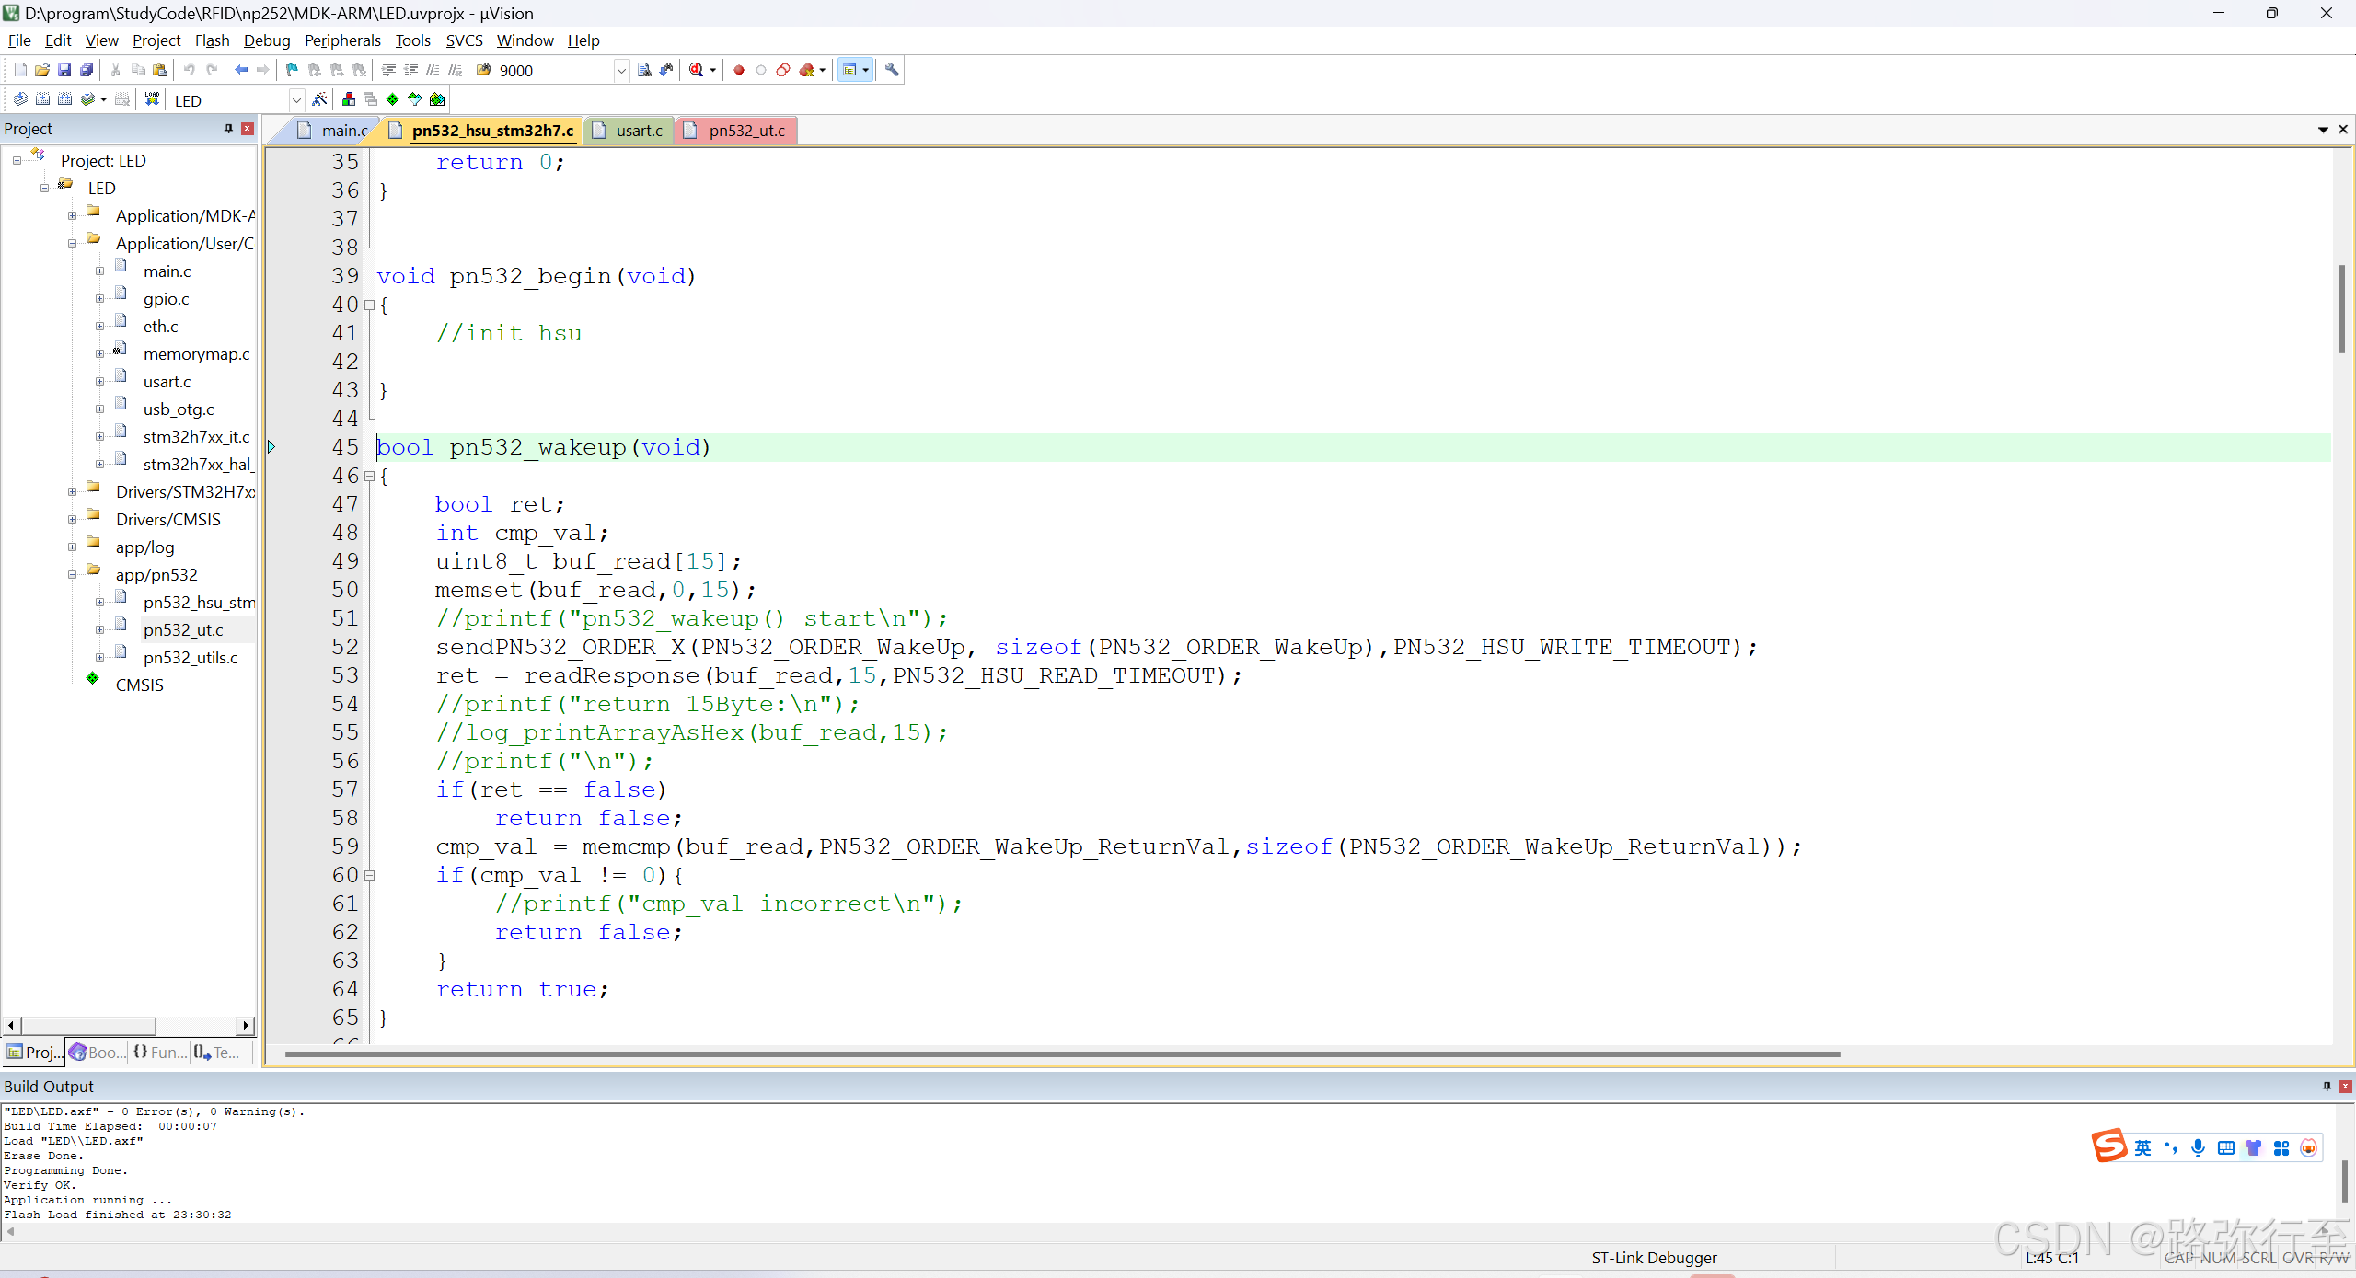Click the Build target icon
2356x1278 pixels.
tap(42, 99)
